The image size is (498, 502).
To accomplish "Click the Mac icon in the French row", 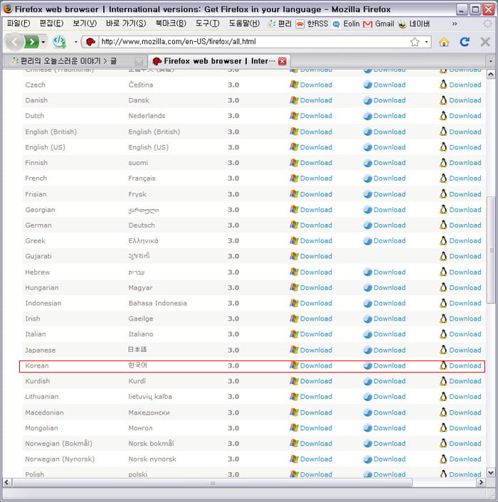I will click(x=368, y=178).
